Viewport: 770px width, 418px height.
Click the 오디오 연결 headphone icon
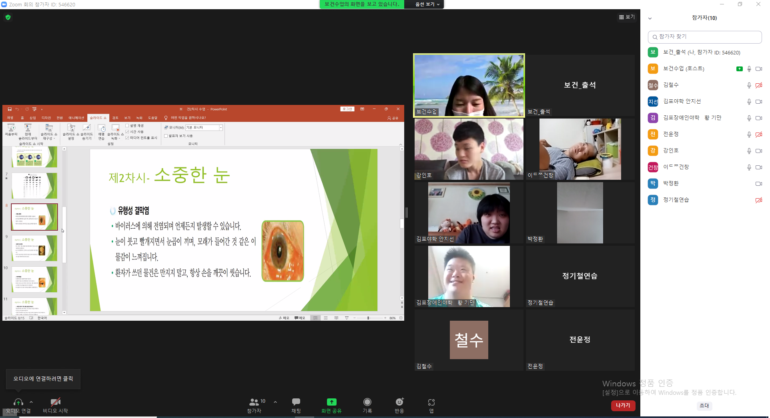(18, 402)
